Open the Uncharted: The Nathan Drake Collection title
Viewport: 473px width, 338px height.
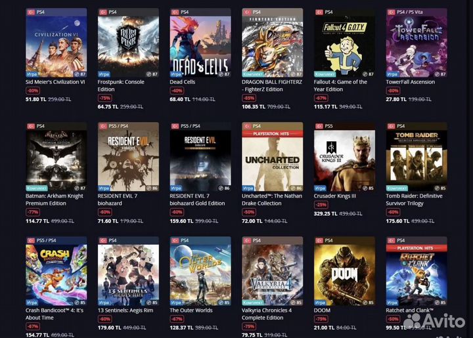[272, 200]
